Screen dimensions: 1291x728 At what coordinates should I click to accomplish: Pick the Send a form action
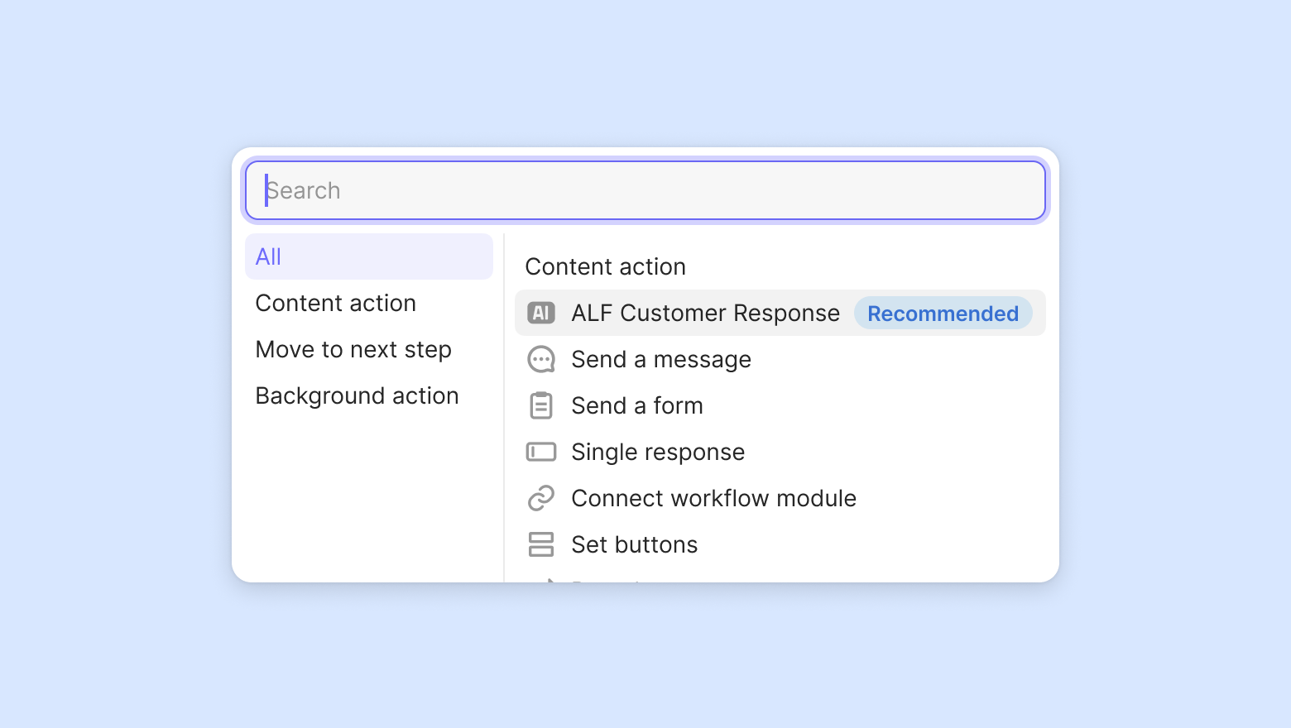(x=637, y=405)
